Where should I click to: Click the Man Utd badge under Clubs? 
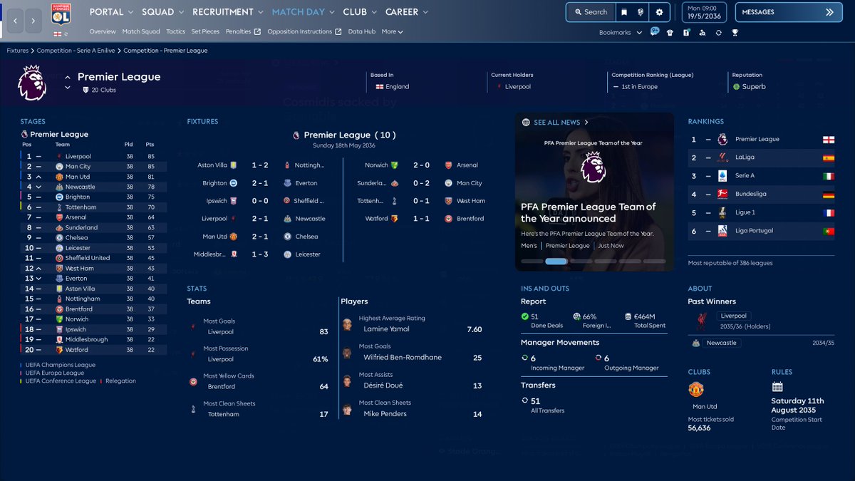coord(696,389)
